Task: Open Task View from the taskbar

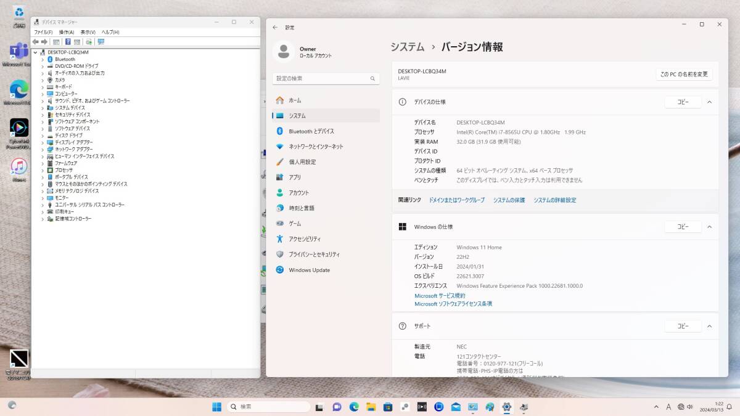Action: [x=319, y=407]
